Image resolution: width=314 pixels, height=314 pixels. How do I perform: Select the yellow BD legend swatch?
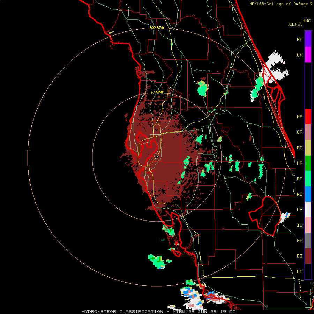[308, 148]
